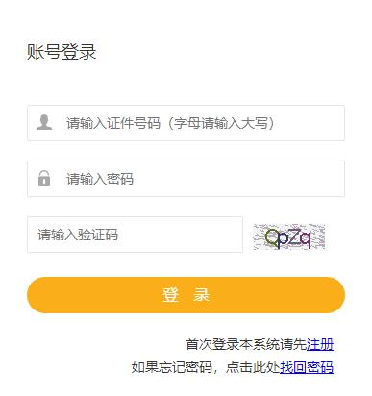The height and width of the screenshot is (396, 372).
Task: Click the distorted verification code picture
Action: 289,236
